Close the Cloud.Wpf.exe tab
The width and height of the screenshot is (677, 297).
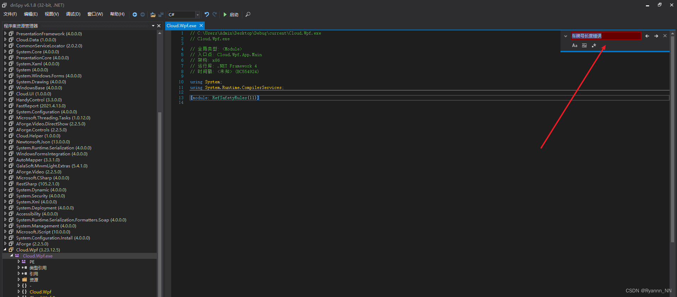(201, 25)
